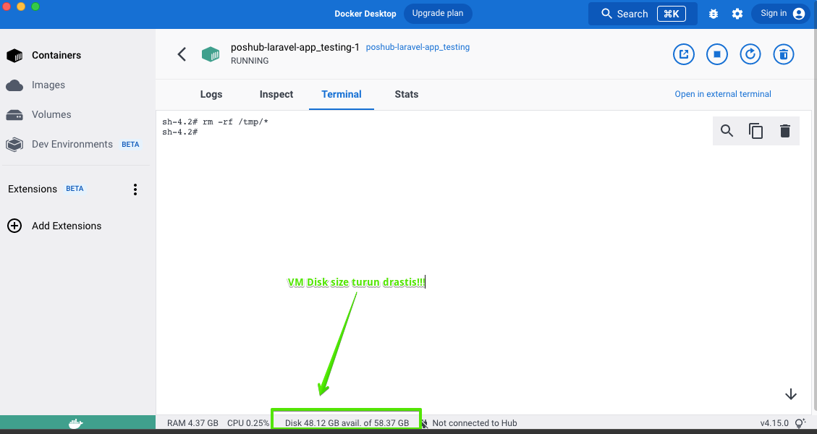Search the terminal output with magnifier icon
The height and width of the screenshot is (434, 817).
coord(727,131)
